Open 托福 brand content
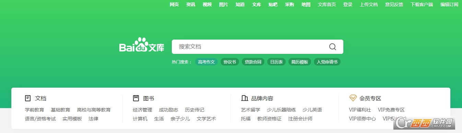The height and width of the screenshot is (133, 462). coord(246,119)
